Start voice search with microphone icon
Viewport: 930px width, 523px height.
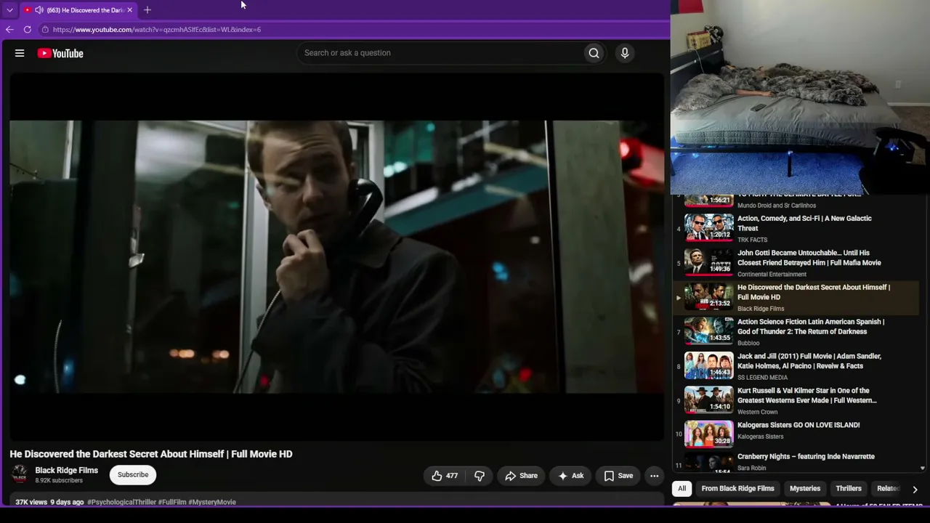624,53
